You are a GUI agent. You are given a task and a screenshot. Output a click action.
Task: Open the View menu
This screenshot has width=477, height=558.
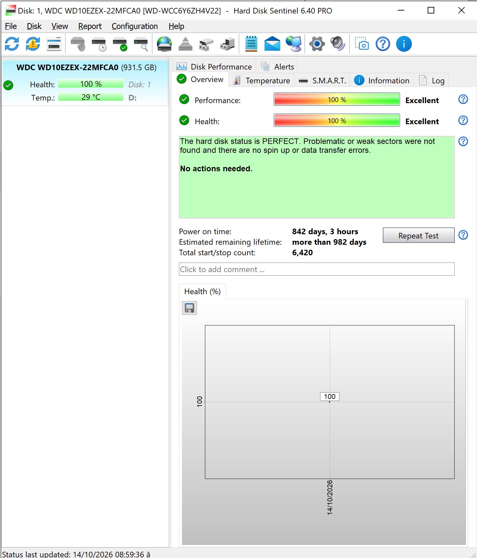tap(60, 26)
